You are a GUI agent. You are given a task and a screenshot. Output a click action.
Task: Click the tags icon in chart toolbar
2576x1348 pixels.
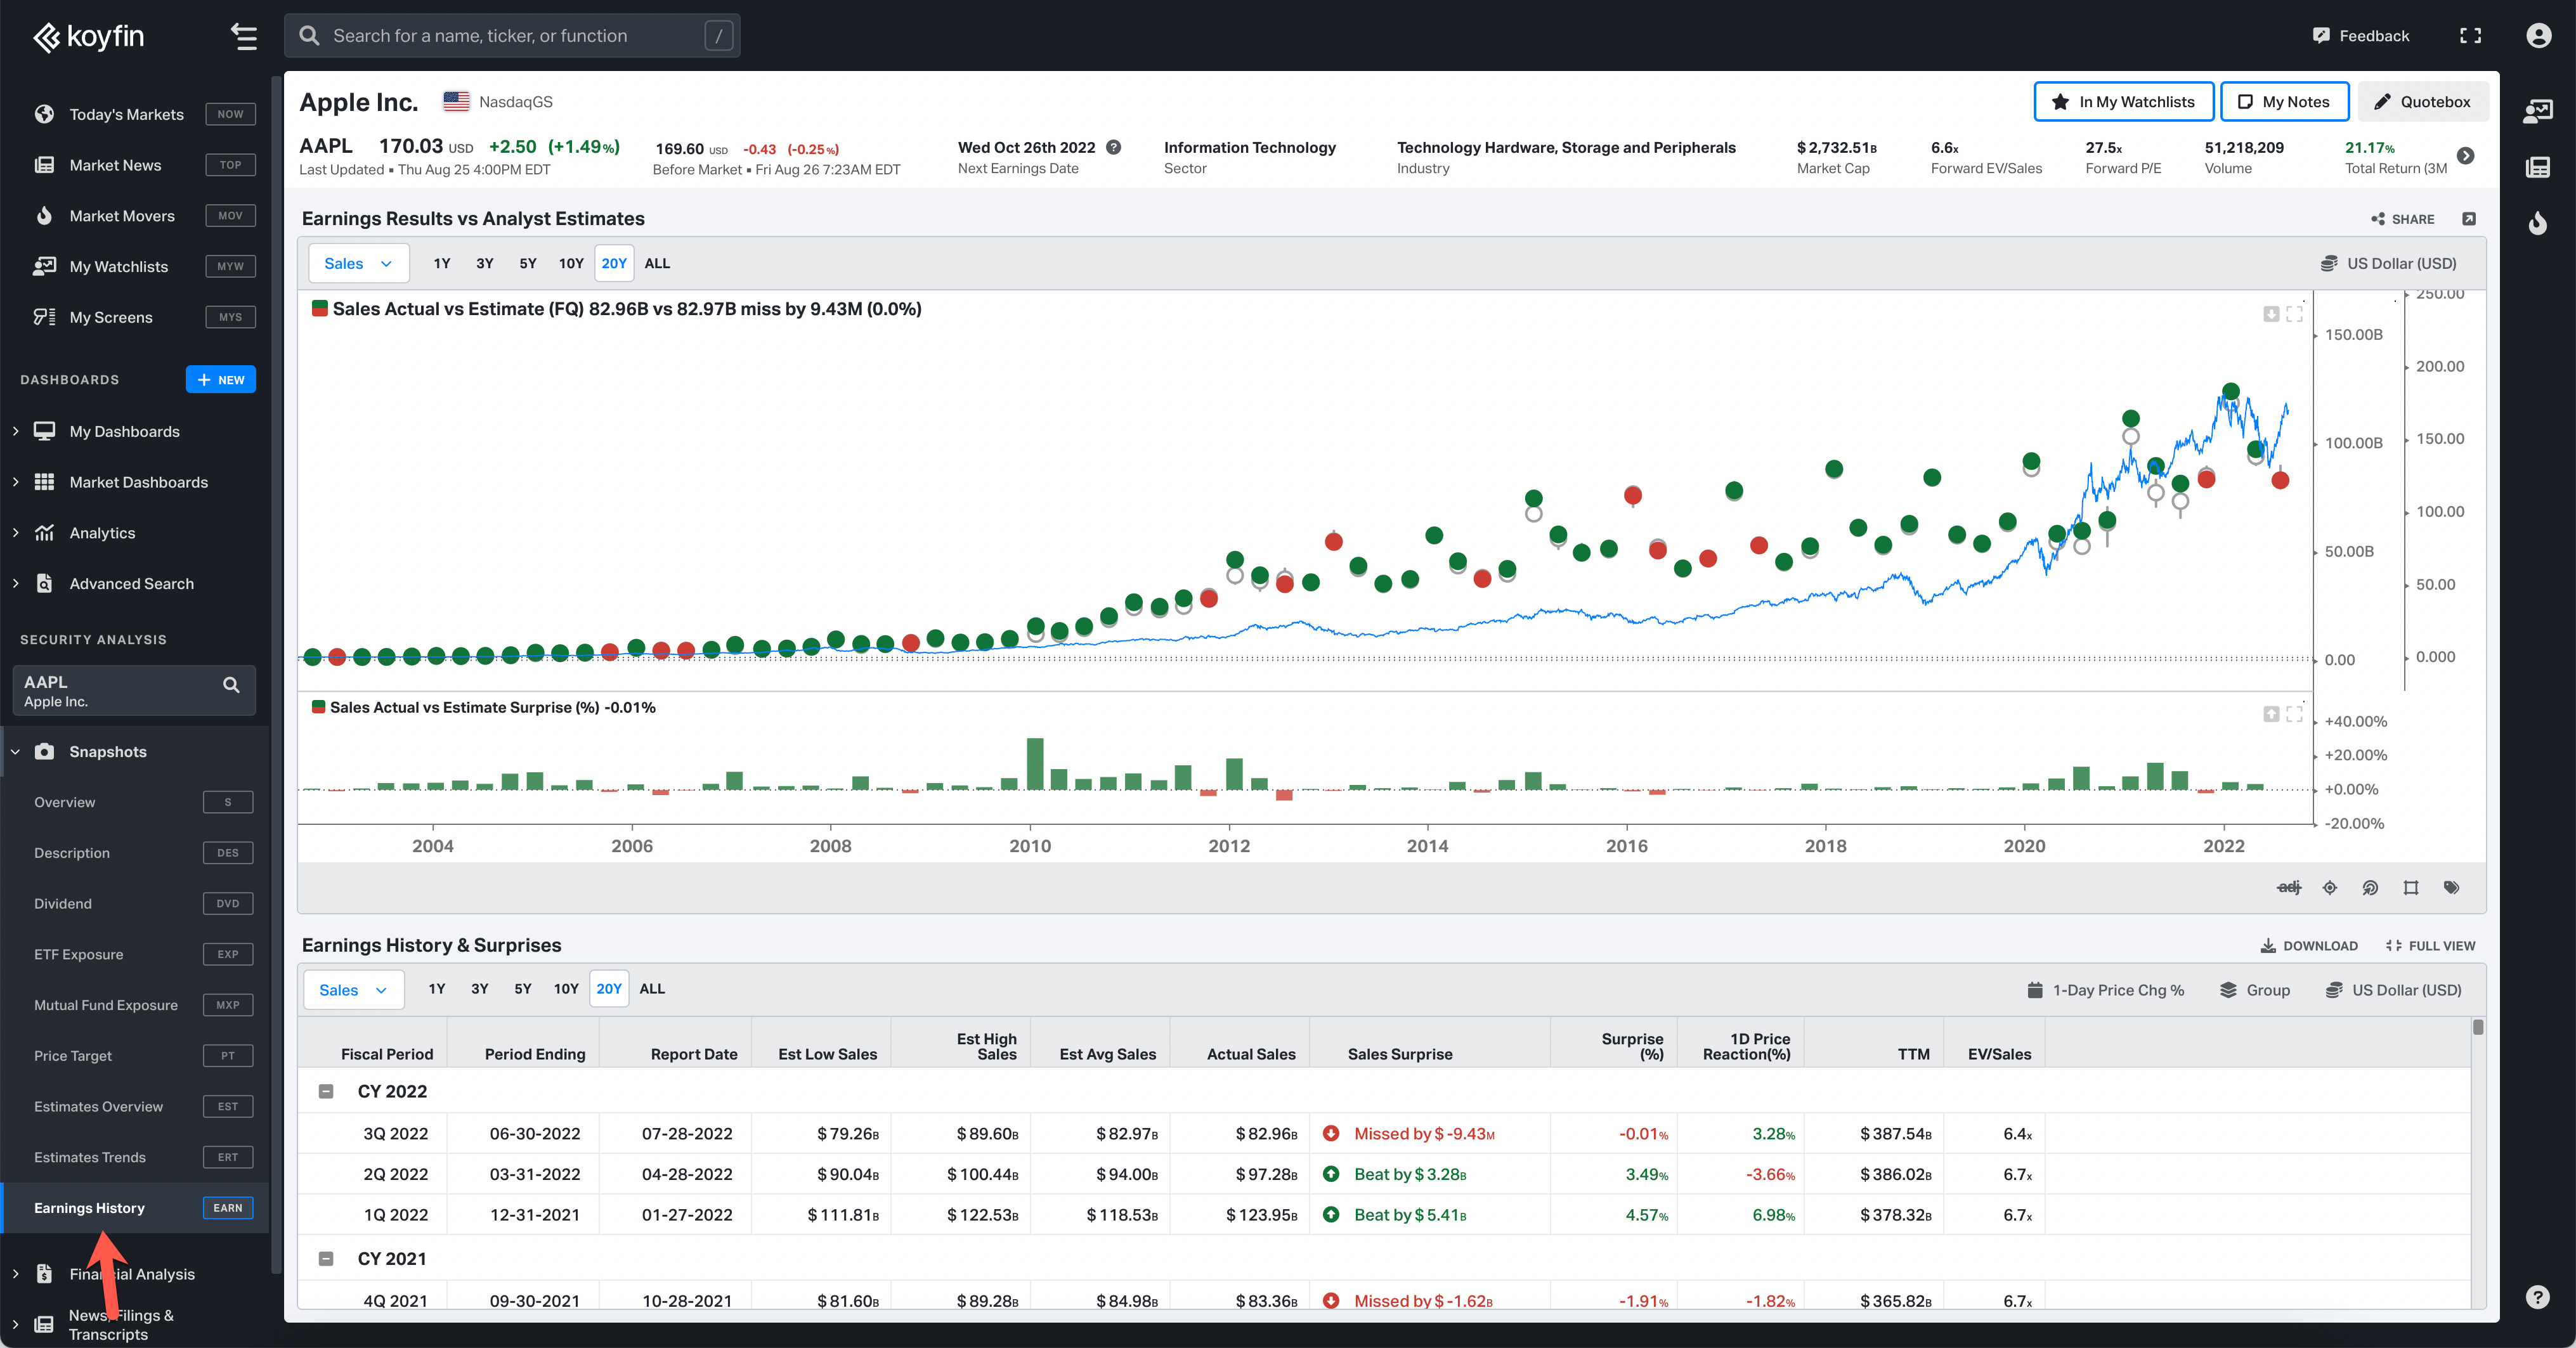coord(2451,888)
